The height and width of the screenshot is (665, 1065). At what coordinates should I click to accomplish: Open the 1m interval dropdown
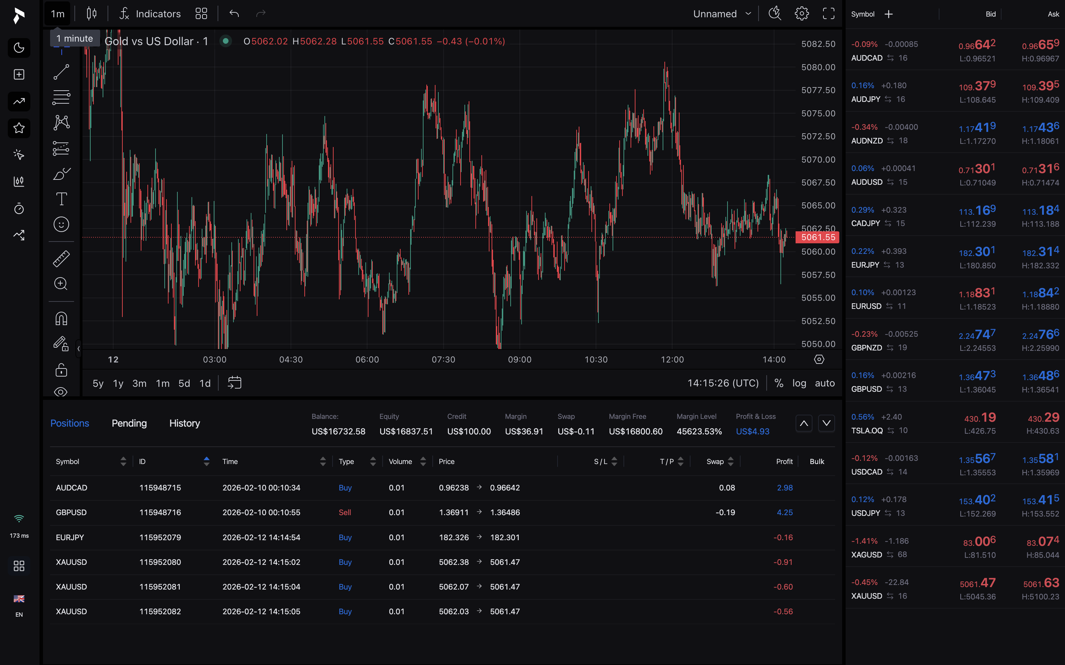pyautogui.click(x=57, y=13)
